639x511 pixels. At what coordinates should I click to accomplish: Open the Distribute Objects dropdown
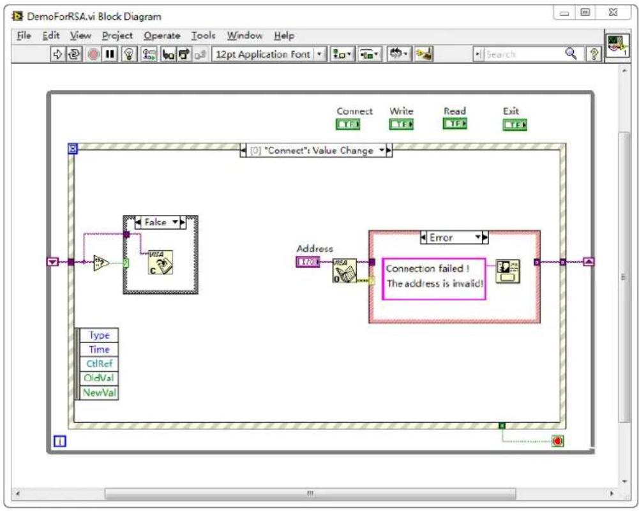point(369,54)
